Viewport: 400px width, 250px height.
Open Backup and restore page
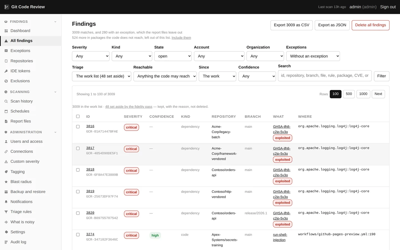(x=31, y=192)
